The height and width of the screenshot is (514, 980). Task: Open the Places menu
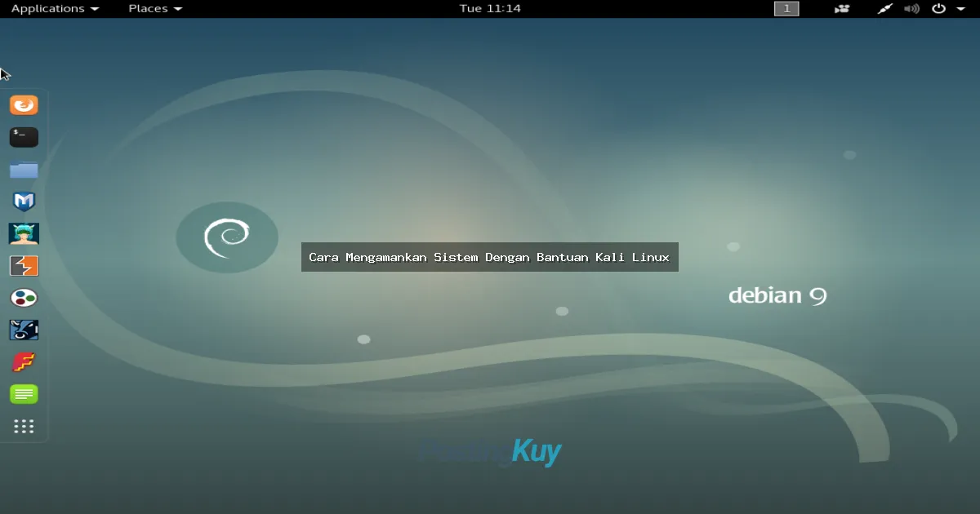(x=155, y=9)
